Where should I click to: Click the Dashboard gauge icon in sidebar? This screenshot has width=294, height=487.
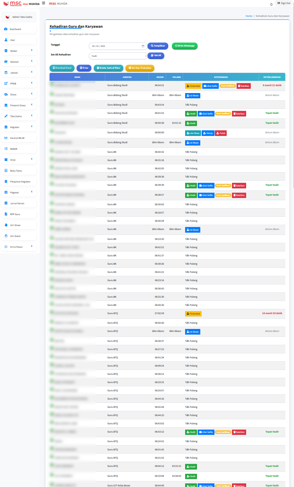(6, 29)
